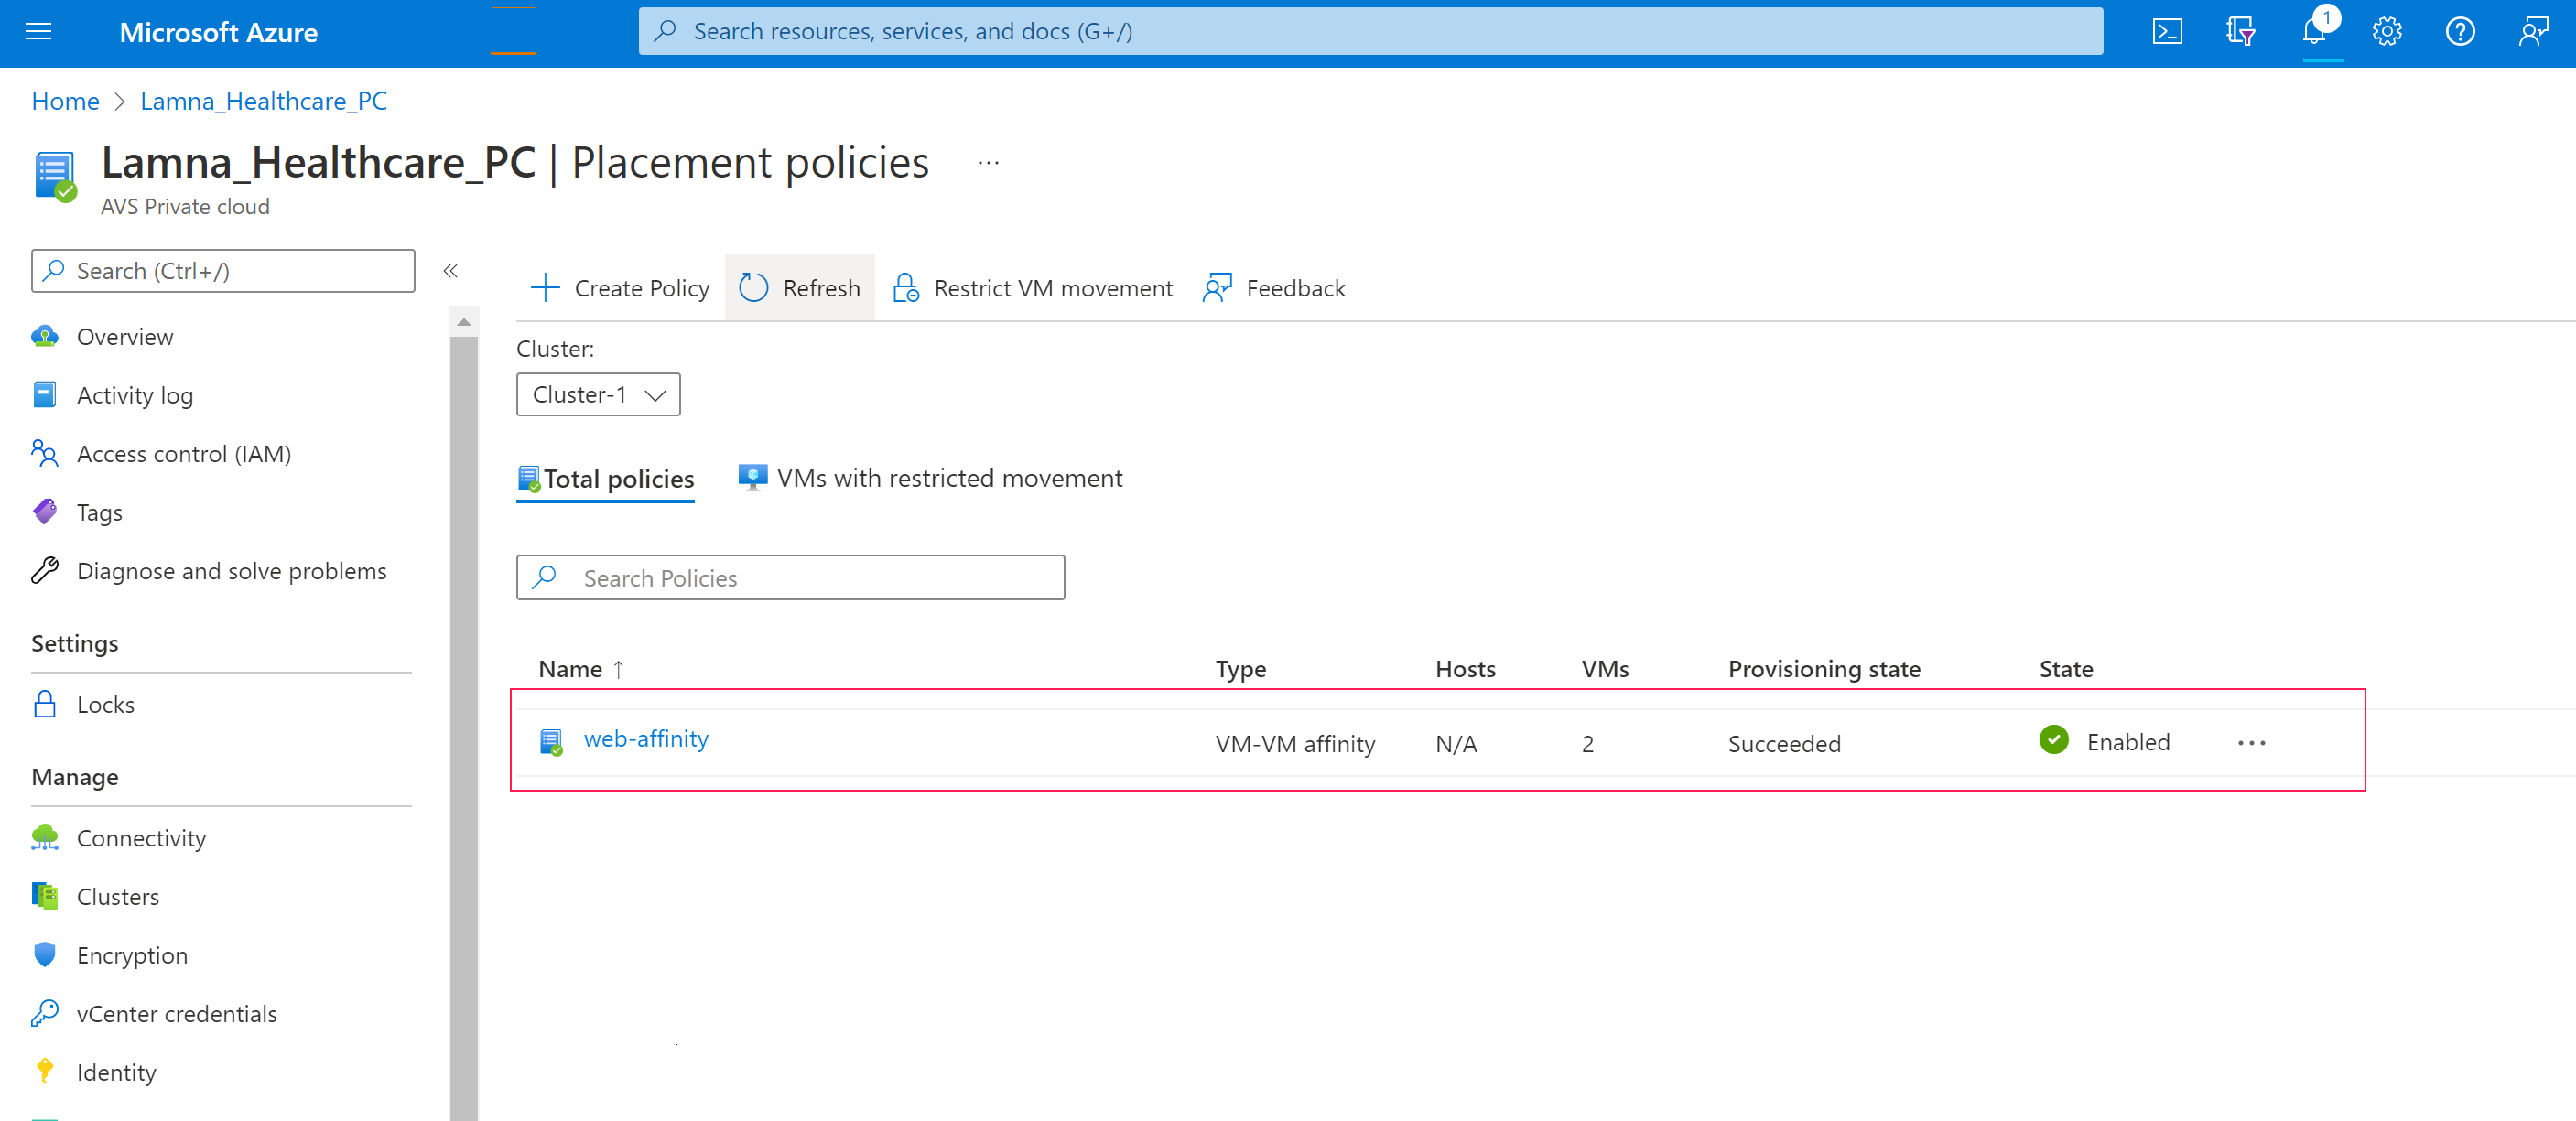Screen dimensions: 2576x1121
Task: Switch to VMs with restricted movement tab
Action: click(930, 478)
